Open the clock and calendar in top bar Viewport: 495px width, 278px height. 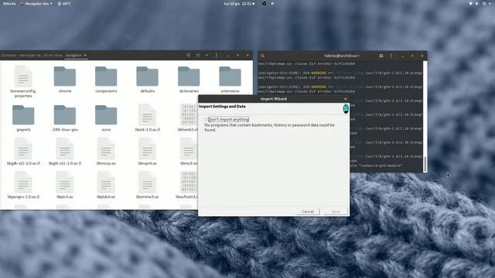[239, 4]
